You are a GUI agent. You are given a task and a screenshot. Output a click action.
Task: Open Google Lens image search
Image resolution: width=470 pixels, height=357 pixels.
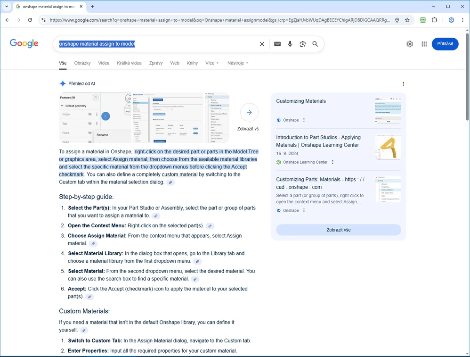302,44
